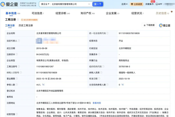175x117 pixels.
Task: Click the 爱企查 logo beside 下载数据
Action: coord(165,25)
